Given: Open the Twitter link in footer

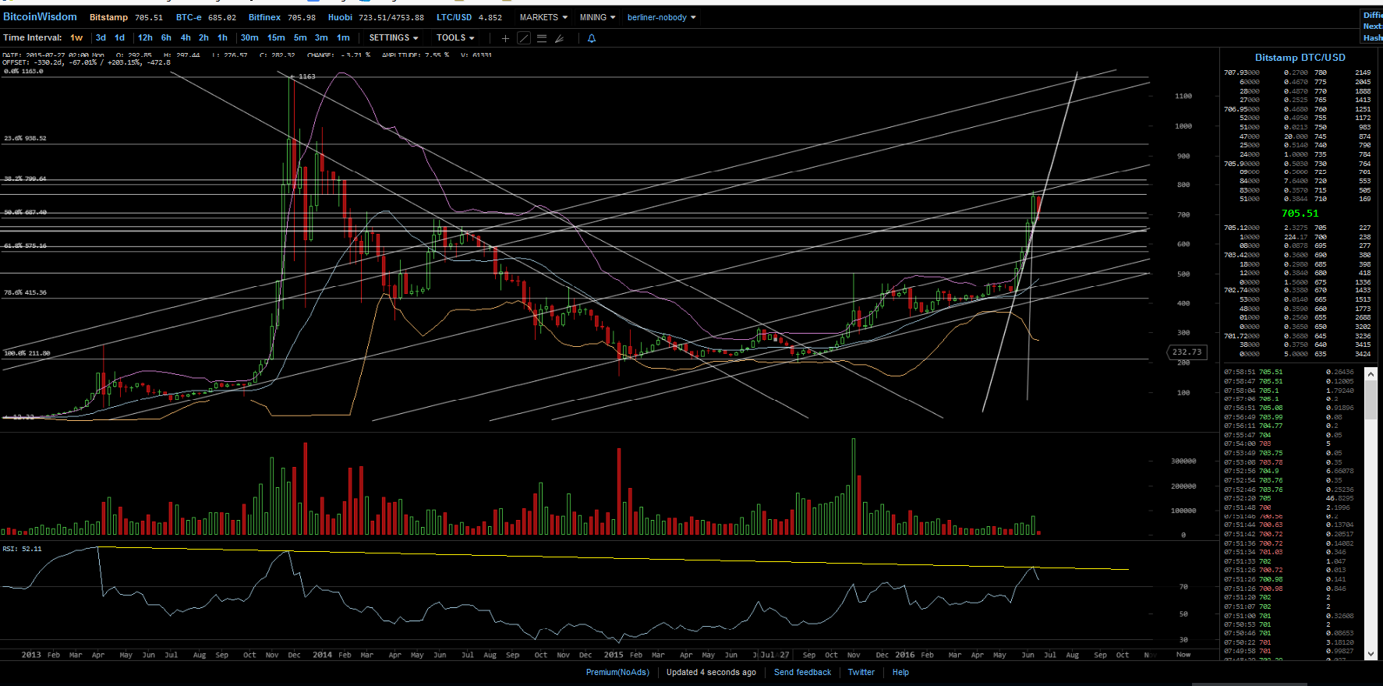Looking at the screenshot, I should pyautogui.click(x=861, y=672).
